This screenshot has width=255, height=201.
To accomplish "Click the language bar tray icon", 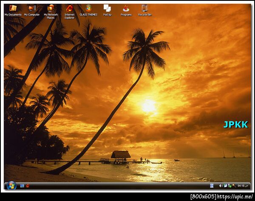I will tap(212, 186).
